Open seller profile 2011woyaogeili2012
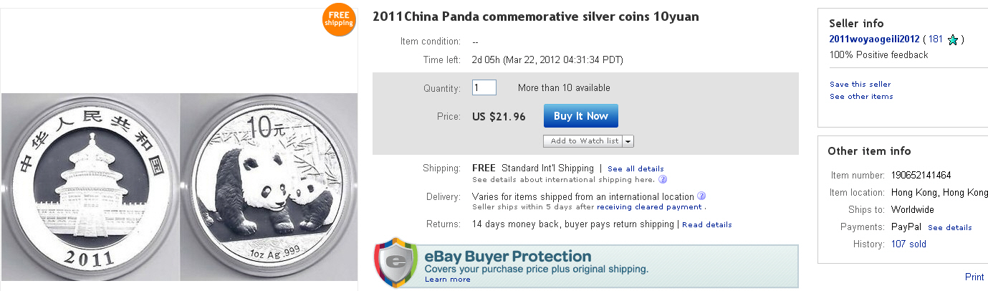Screen dimensions: 988x291 coord(874,39)
